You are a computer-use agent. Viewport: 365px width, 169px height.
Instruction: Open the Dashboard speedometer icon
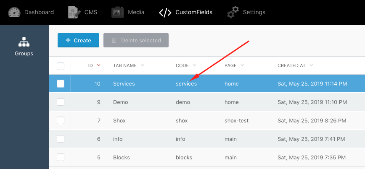14,12
